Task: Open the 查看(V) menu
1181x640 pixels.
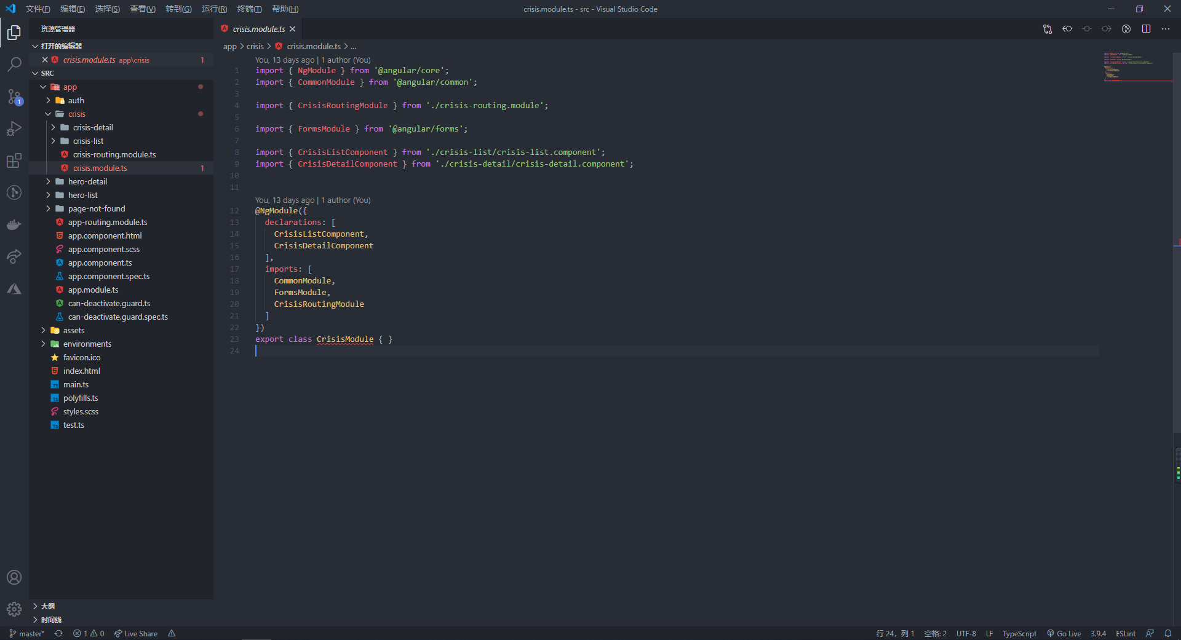Action: coord(143,9)
